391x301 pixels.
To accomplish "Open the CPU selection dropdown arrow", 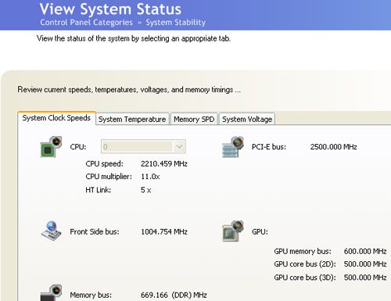I will click(x=179, y=146).
